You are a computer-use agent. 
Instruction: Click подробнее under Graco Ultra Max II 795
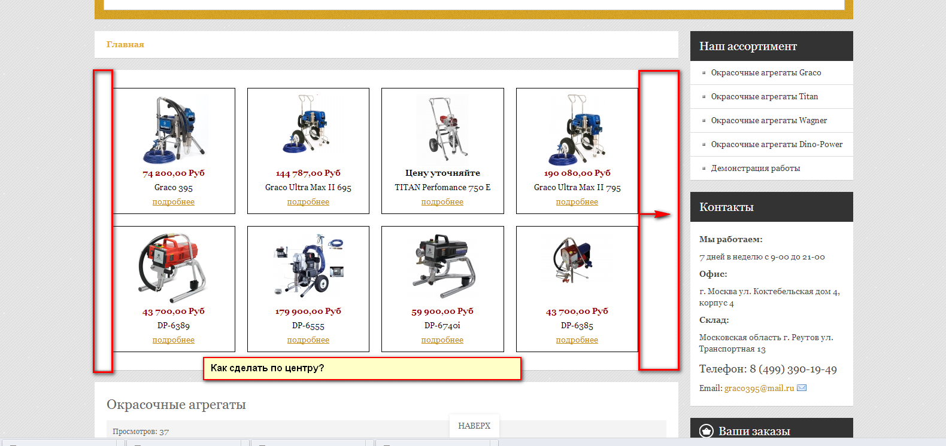(x=577, y=202)
